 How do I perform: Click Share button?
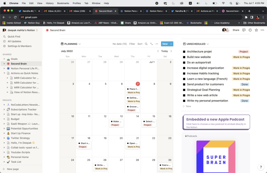(x=236, y=30)
